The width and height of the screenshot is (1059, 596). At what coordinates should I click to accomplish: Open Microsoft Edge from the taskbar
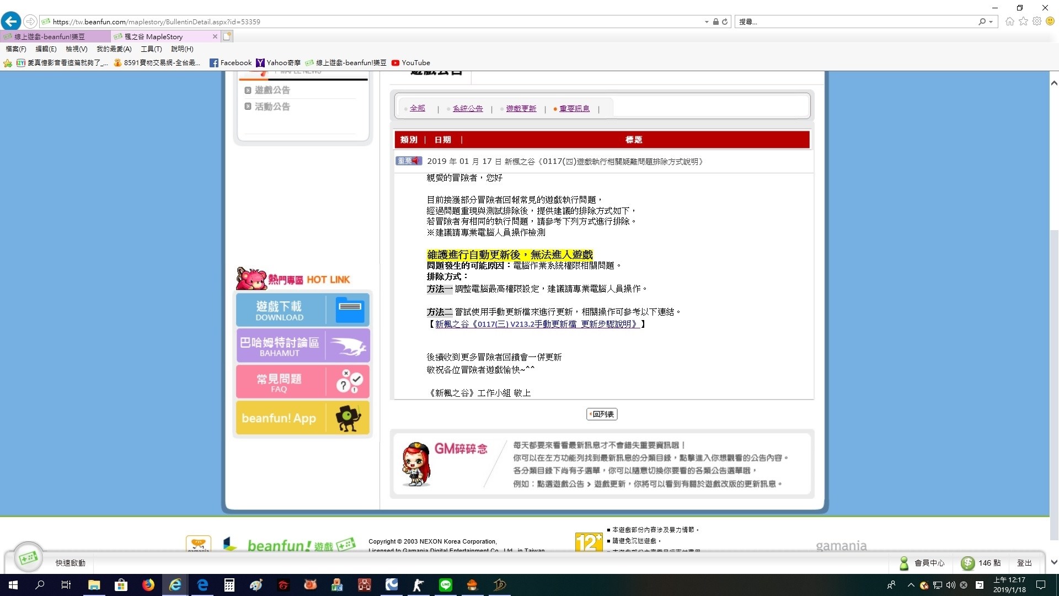coord(202,585)
